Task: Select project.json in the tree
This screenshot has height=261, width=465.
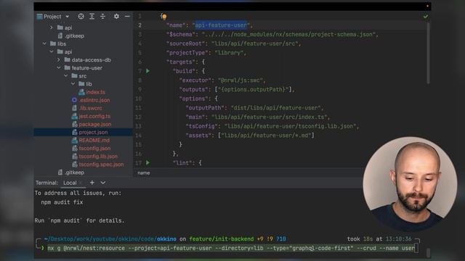Action: [x=93, y=132]
